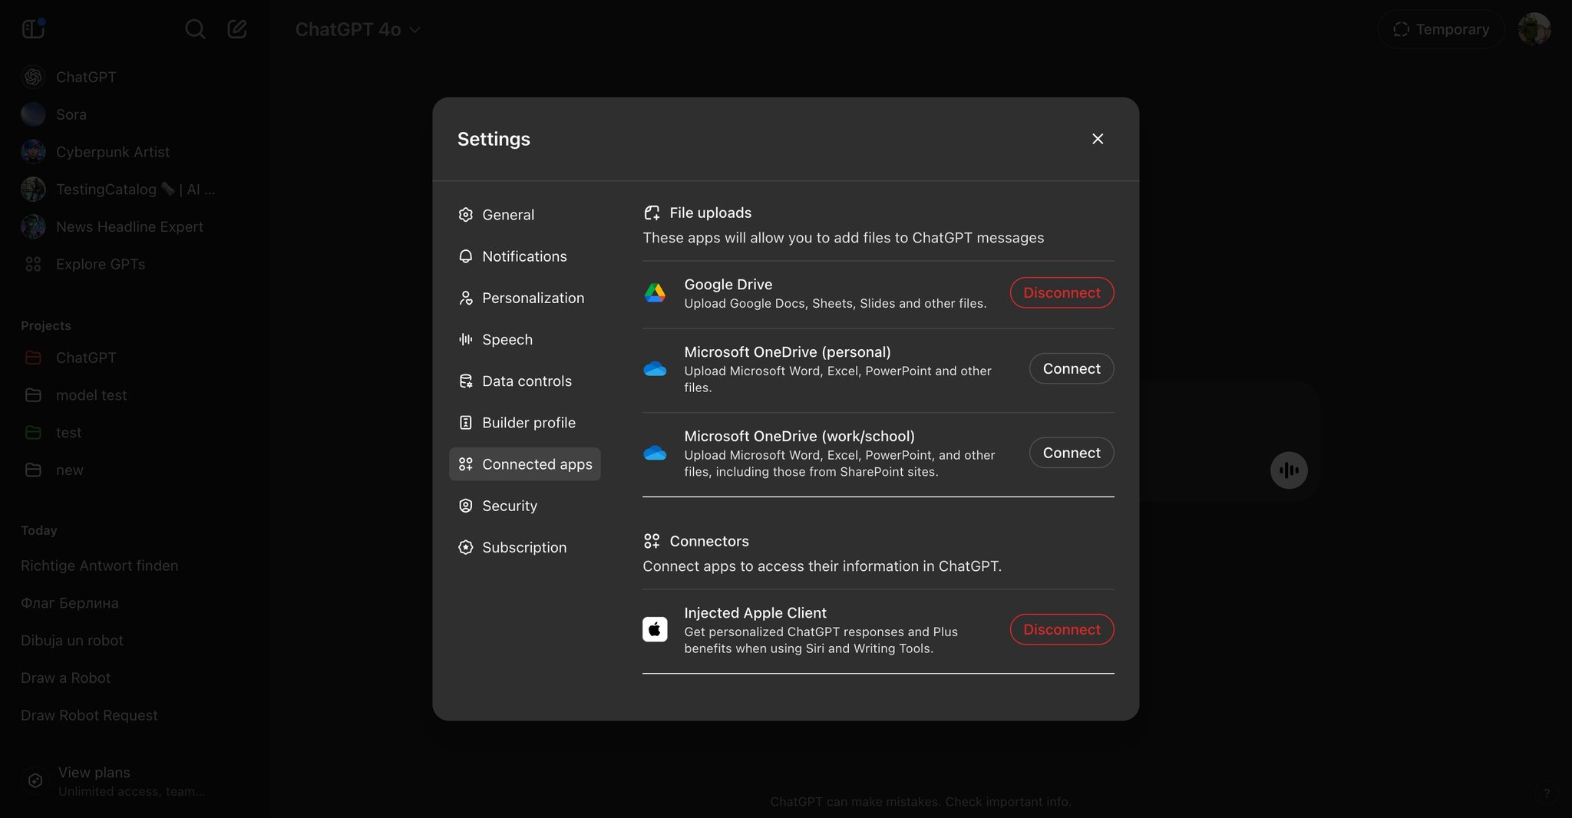Click the OneDrive (personal) cloud icon
Viewport: 1572px width, 818px height.
click(655, 369)
